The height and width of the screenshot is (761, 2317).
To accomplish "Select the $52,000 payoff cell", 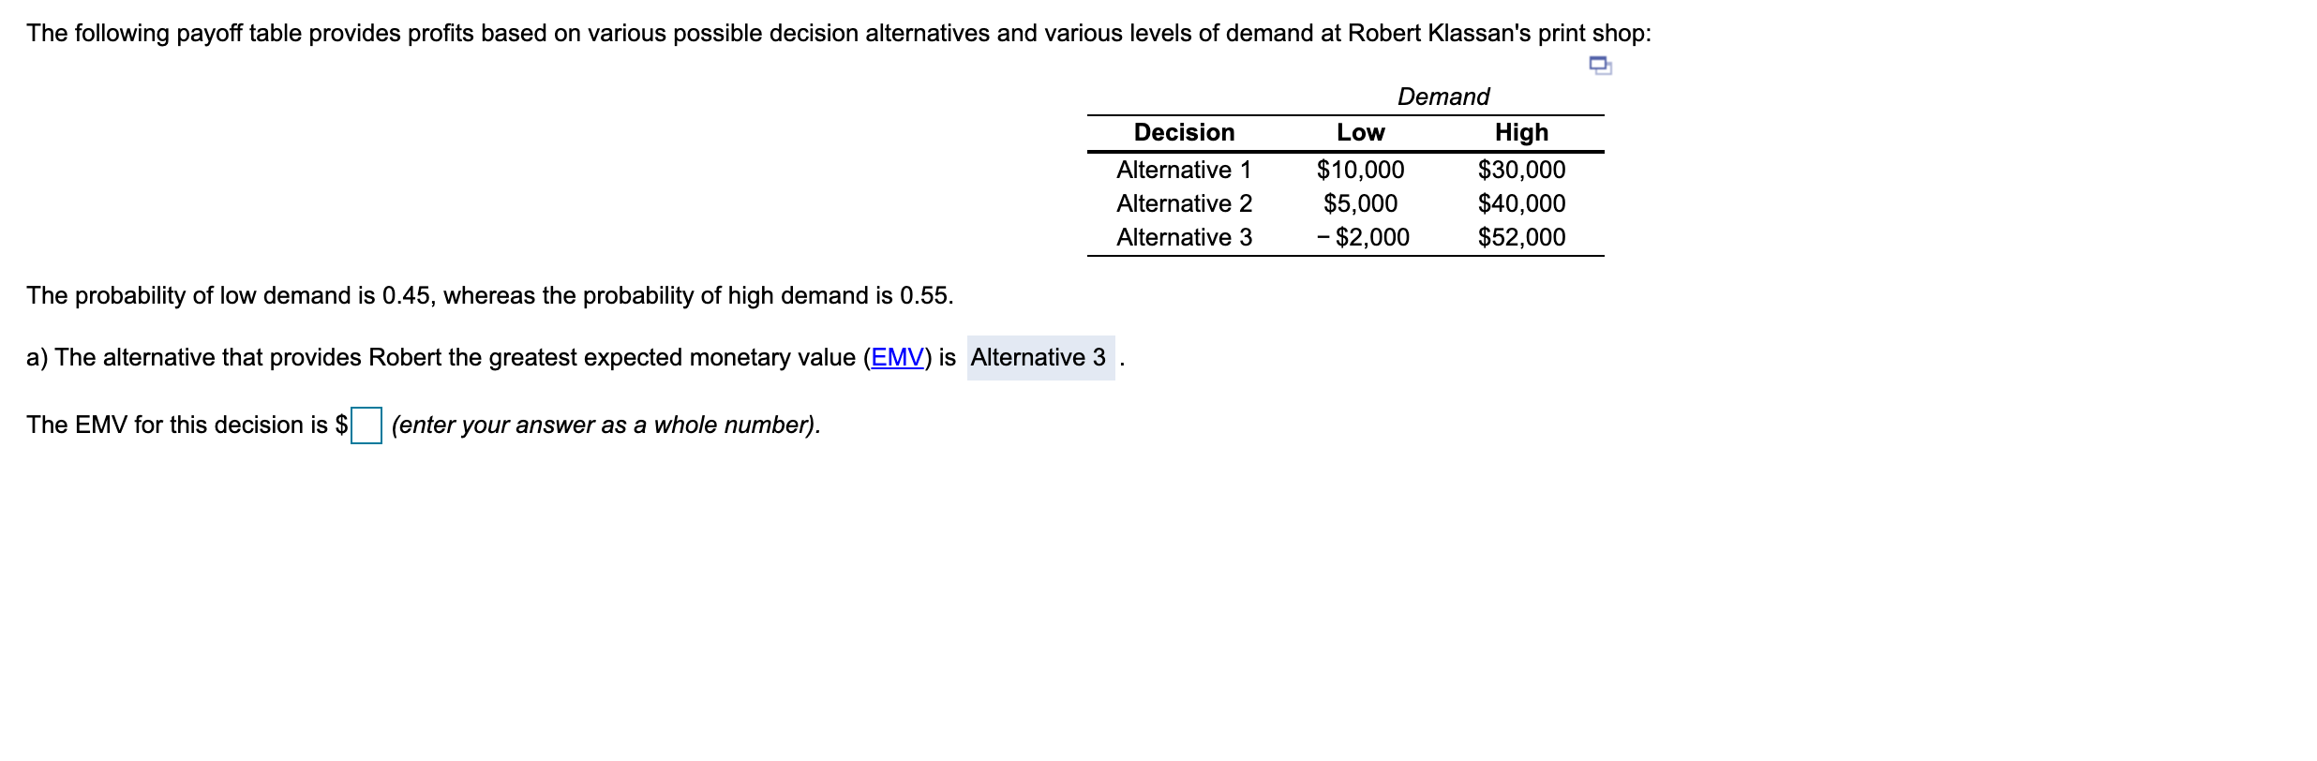I will tap(1521, 237).
